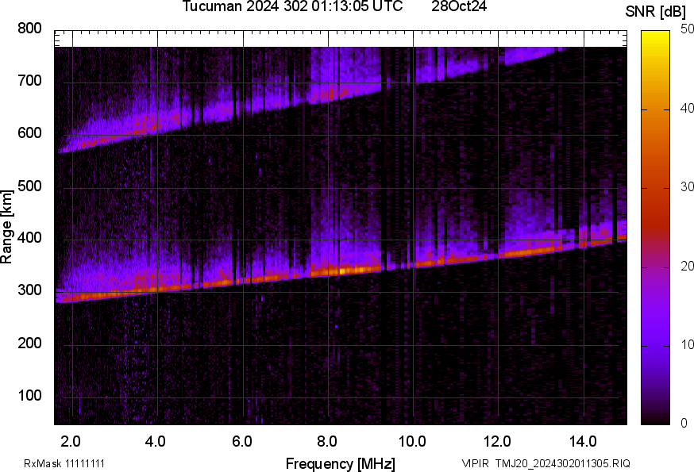Click range axis tick '700'
This screenshot has width=694, height=472.
[29, 81]
